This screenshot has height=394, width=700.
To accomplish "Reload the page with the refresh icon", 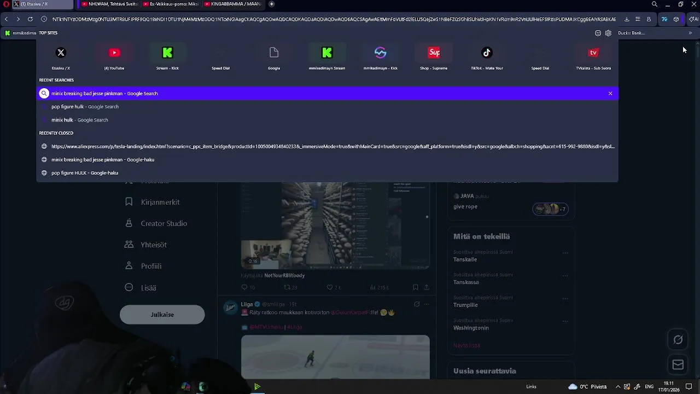I will (x=30, y=19).
